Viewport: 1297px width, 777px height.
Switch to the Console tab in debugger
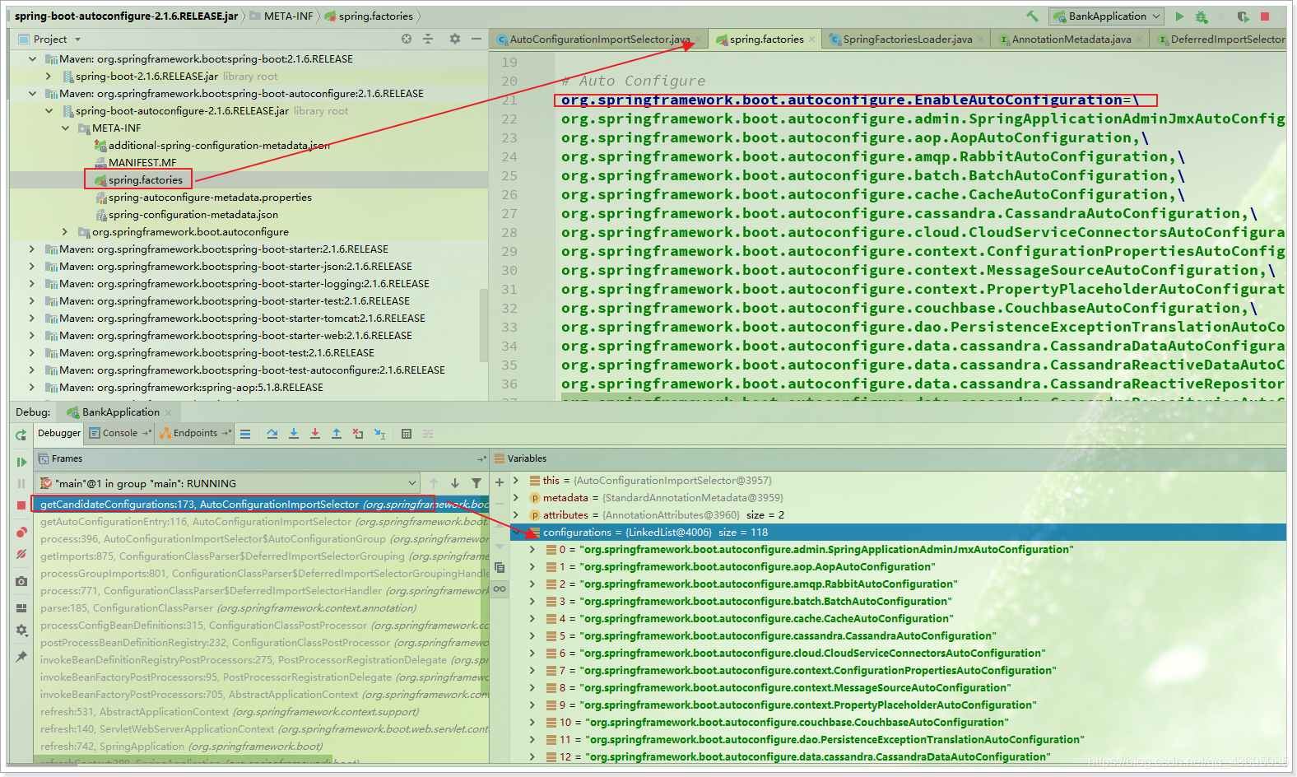tap(119, 433)
